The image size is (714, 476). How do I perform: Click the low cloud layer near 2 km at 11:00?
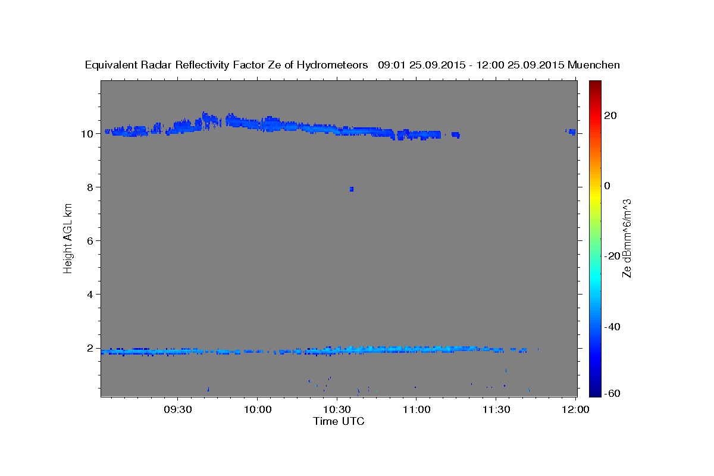[416, 349]
